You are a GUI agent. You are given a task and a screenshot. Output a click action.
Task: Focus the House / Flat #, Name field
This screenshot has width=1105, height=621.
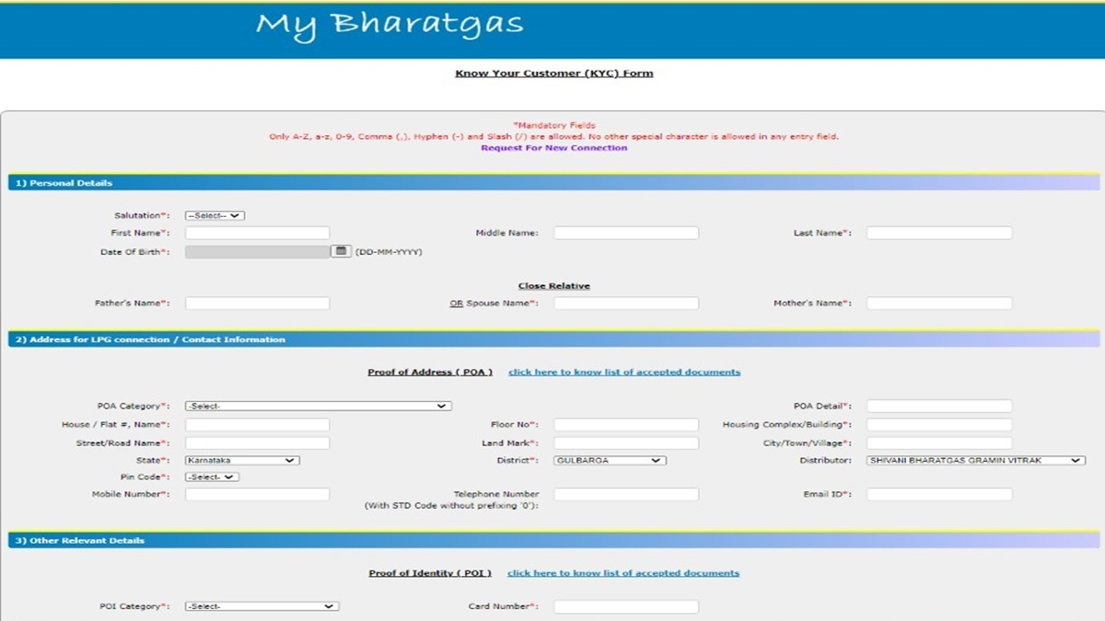tap(257, 425)
